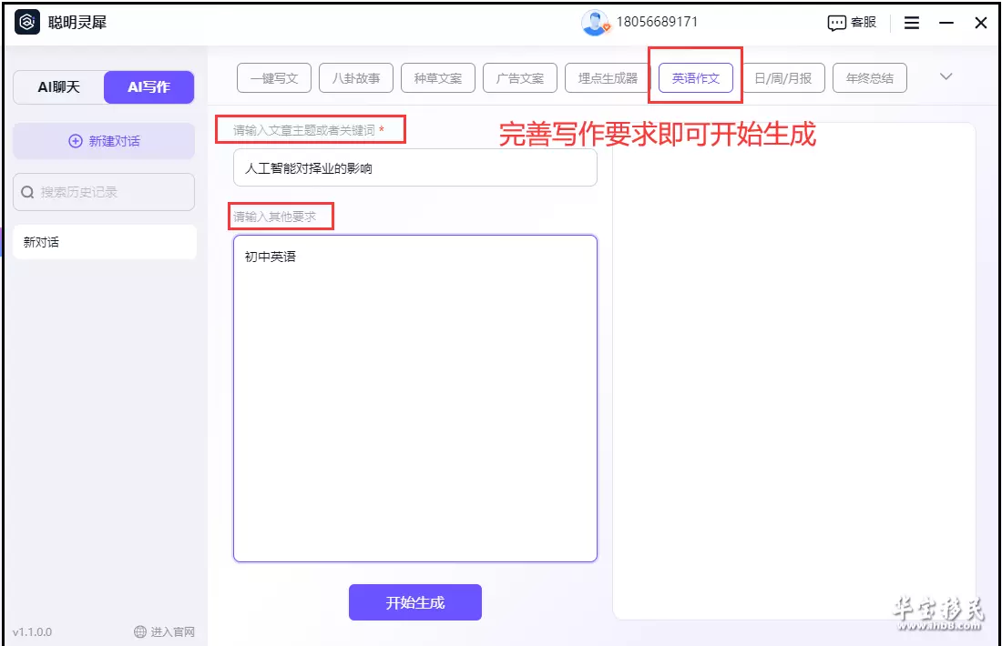
Task: Select the 埋点生成器 template
Action: click(x=607, y=78)
